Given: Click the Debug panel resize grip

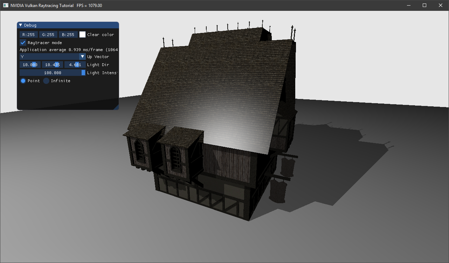Looking at the screenshot, I should [116, 107].
